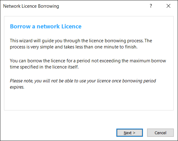Click the Network Licence Borrowing window title
The image size is (178, 141).
coord(31,6)
